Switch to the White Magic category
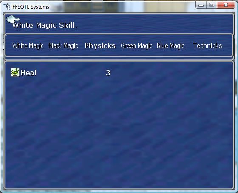 (x=28, y=46)
